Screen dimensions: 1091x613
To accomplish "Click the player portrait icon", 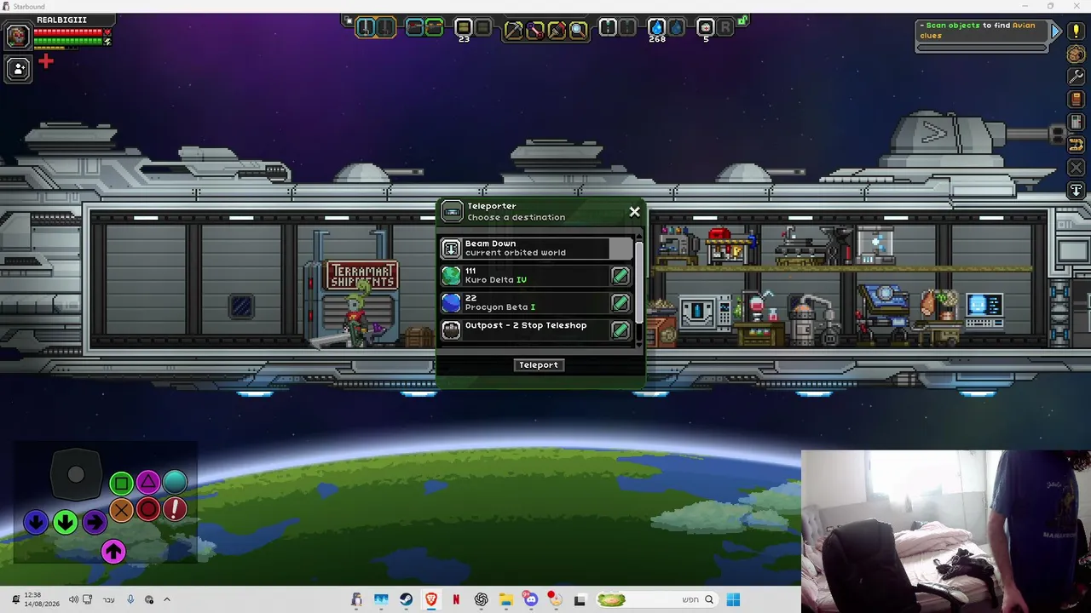I will pyautogui.click(x=17, y=36).
